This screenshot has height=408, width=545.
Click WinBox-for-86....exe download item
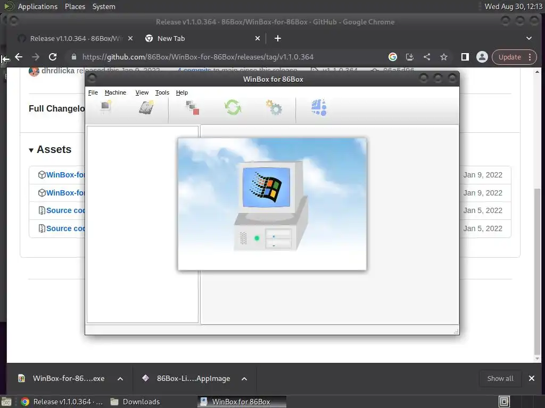point(62,378)
